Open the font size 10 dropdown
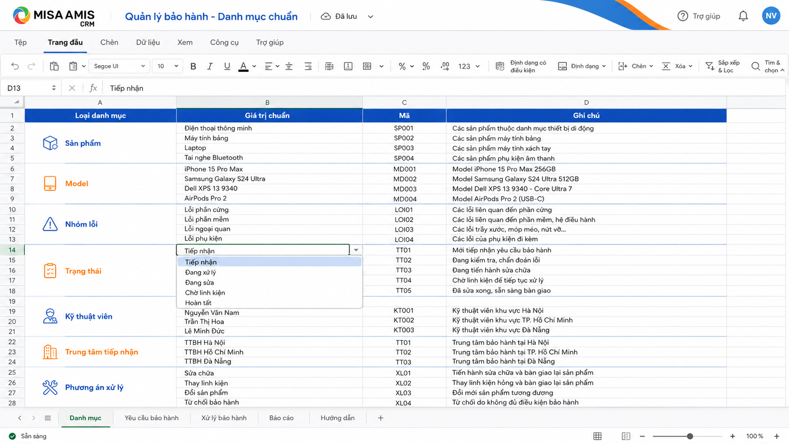 coord(168,66)
